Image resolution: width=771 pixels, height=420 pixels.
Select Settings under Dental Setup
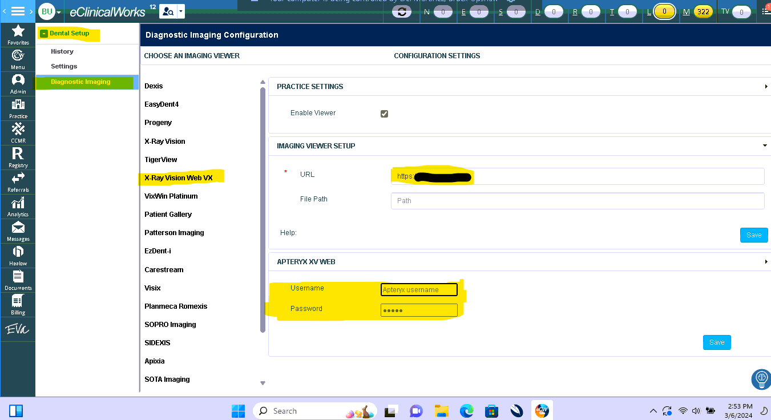coord(64,66)
